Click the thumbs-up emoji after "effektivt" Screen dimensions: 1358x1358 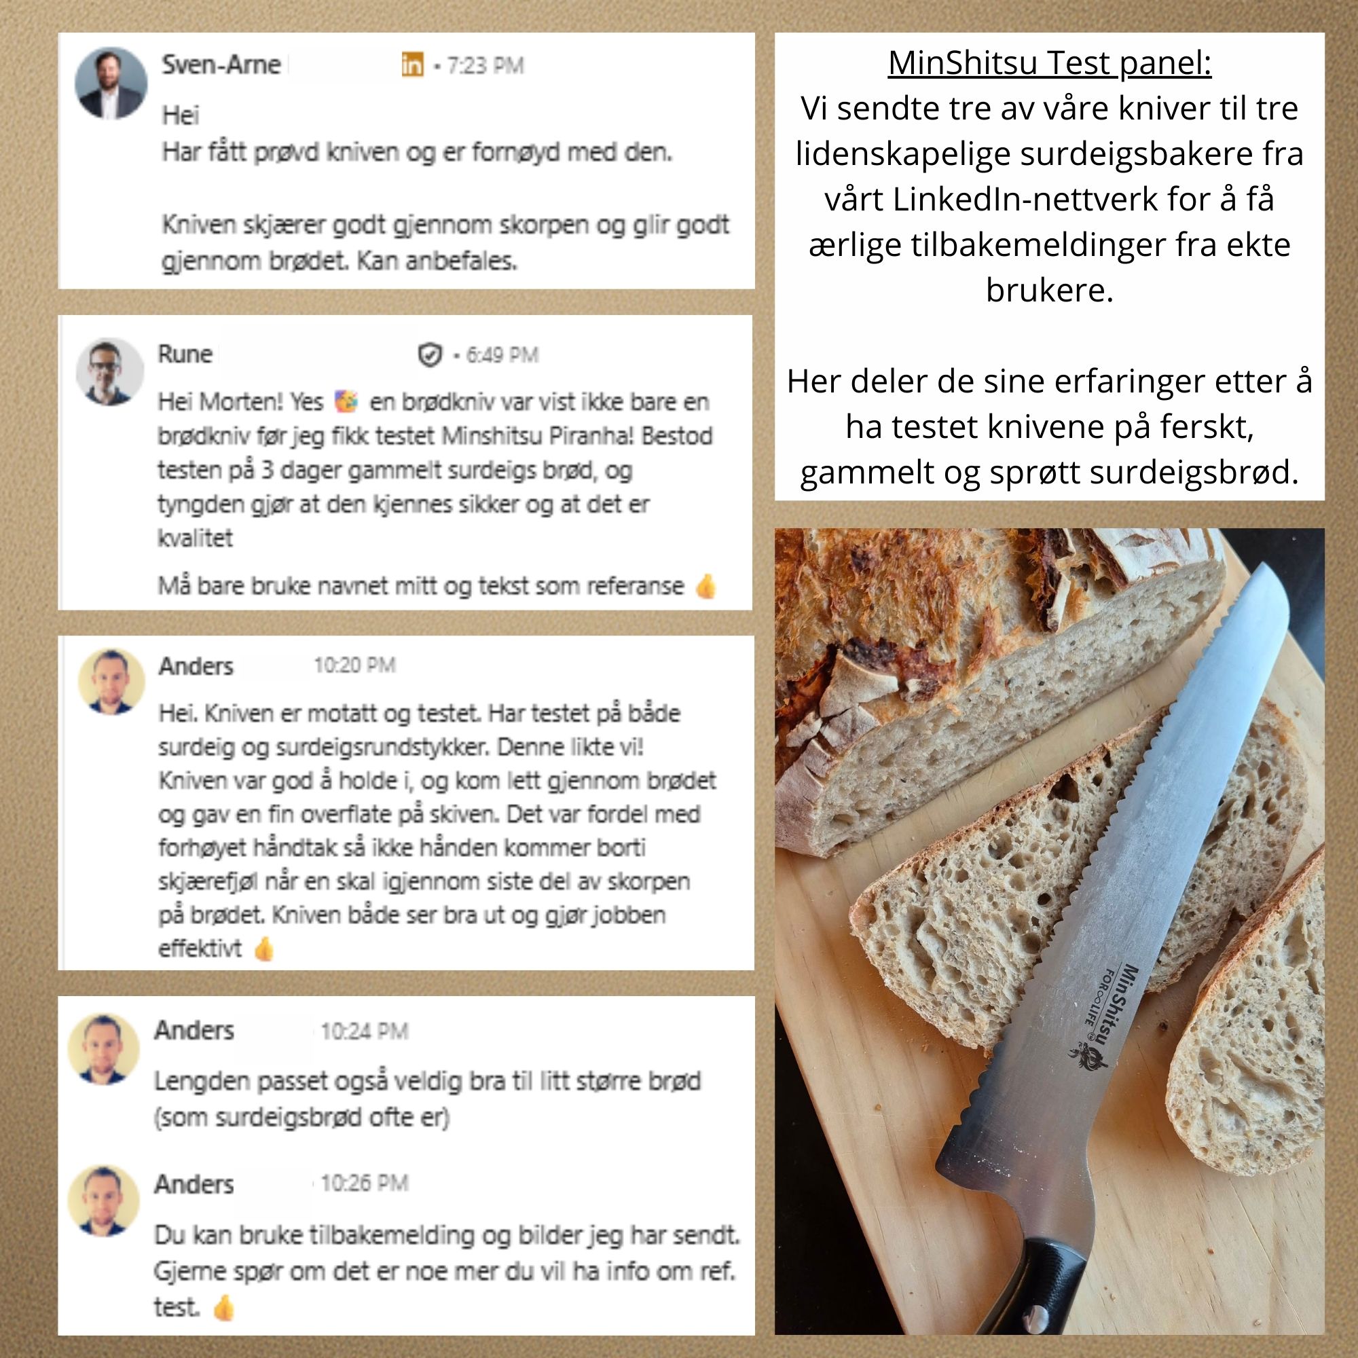click(263, 948)
